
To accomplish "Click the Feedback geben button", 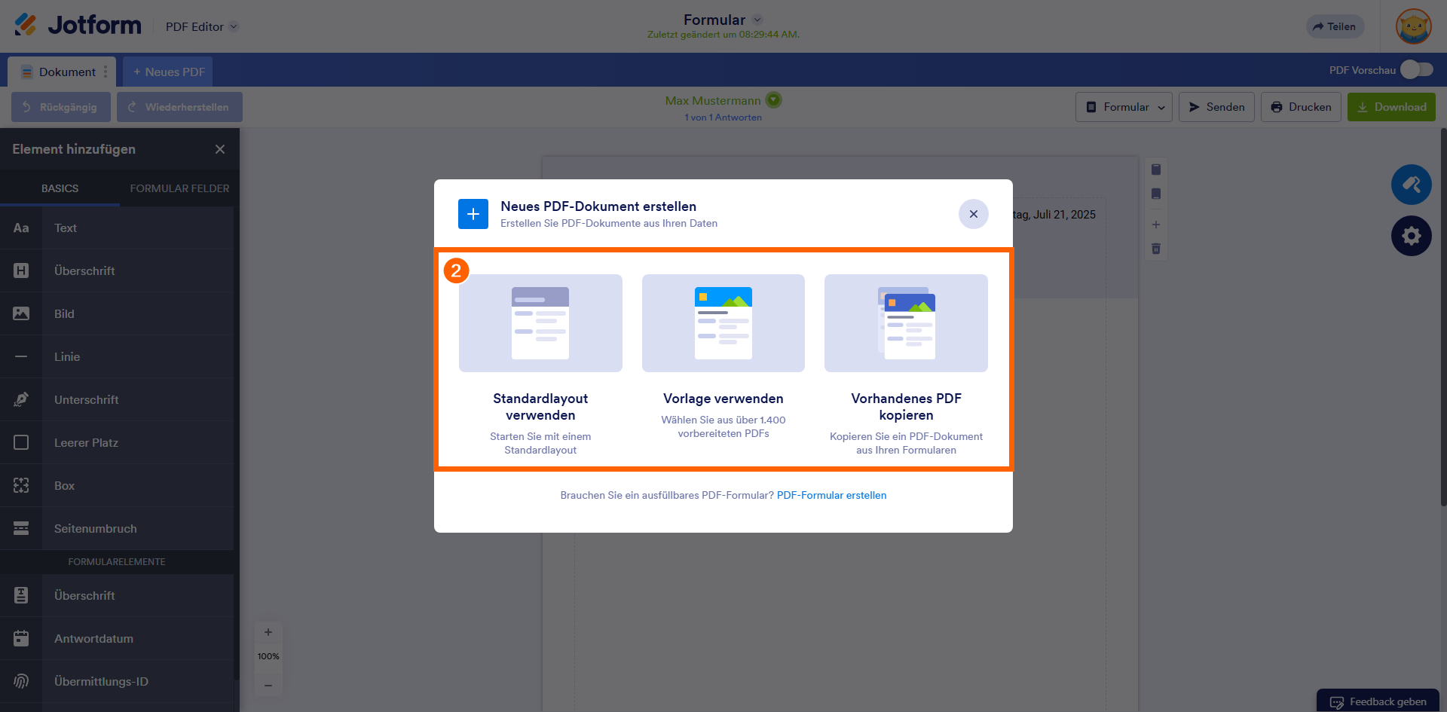I will pos(1378,701).
